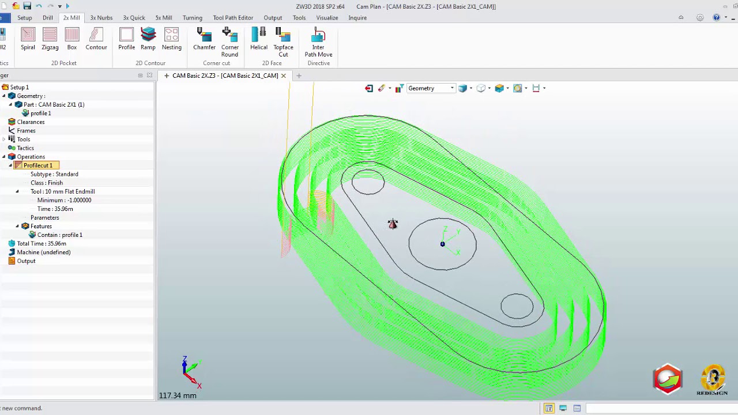The image size is (738, 415).
Task: Collapse the Tool: 10 mm Flat Endmill node
Action: (17, 191)
